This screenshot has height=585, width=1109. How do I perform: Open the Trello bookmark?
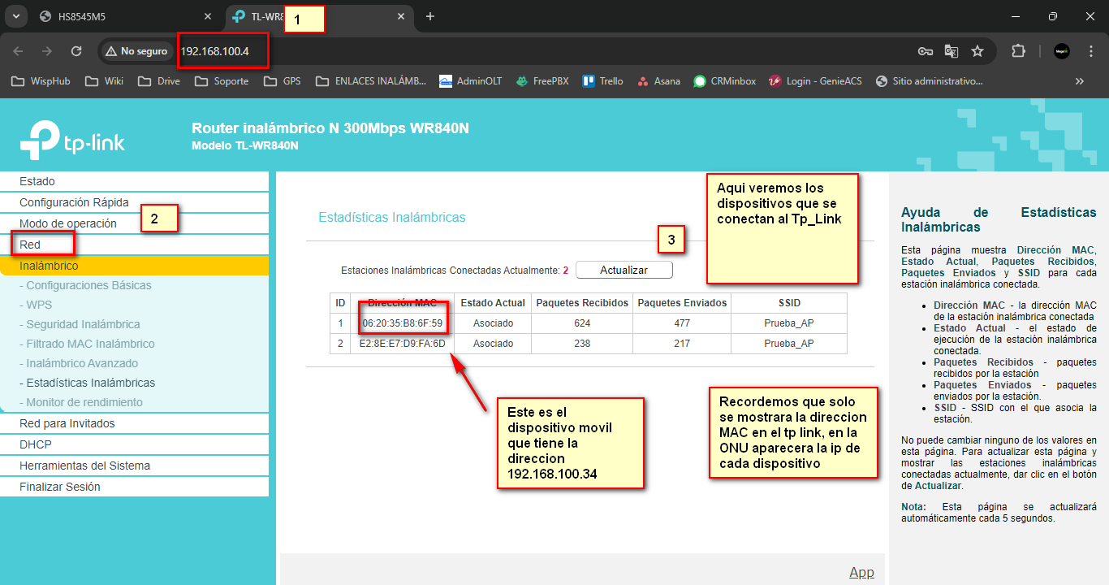[x=603, y=81]
